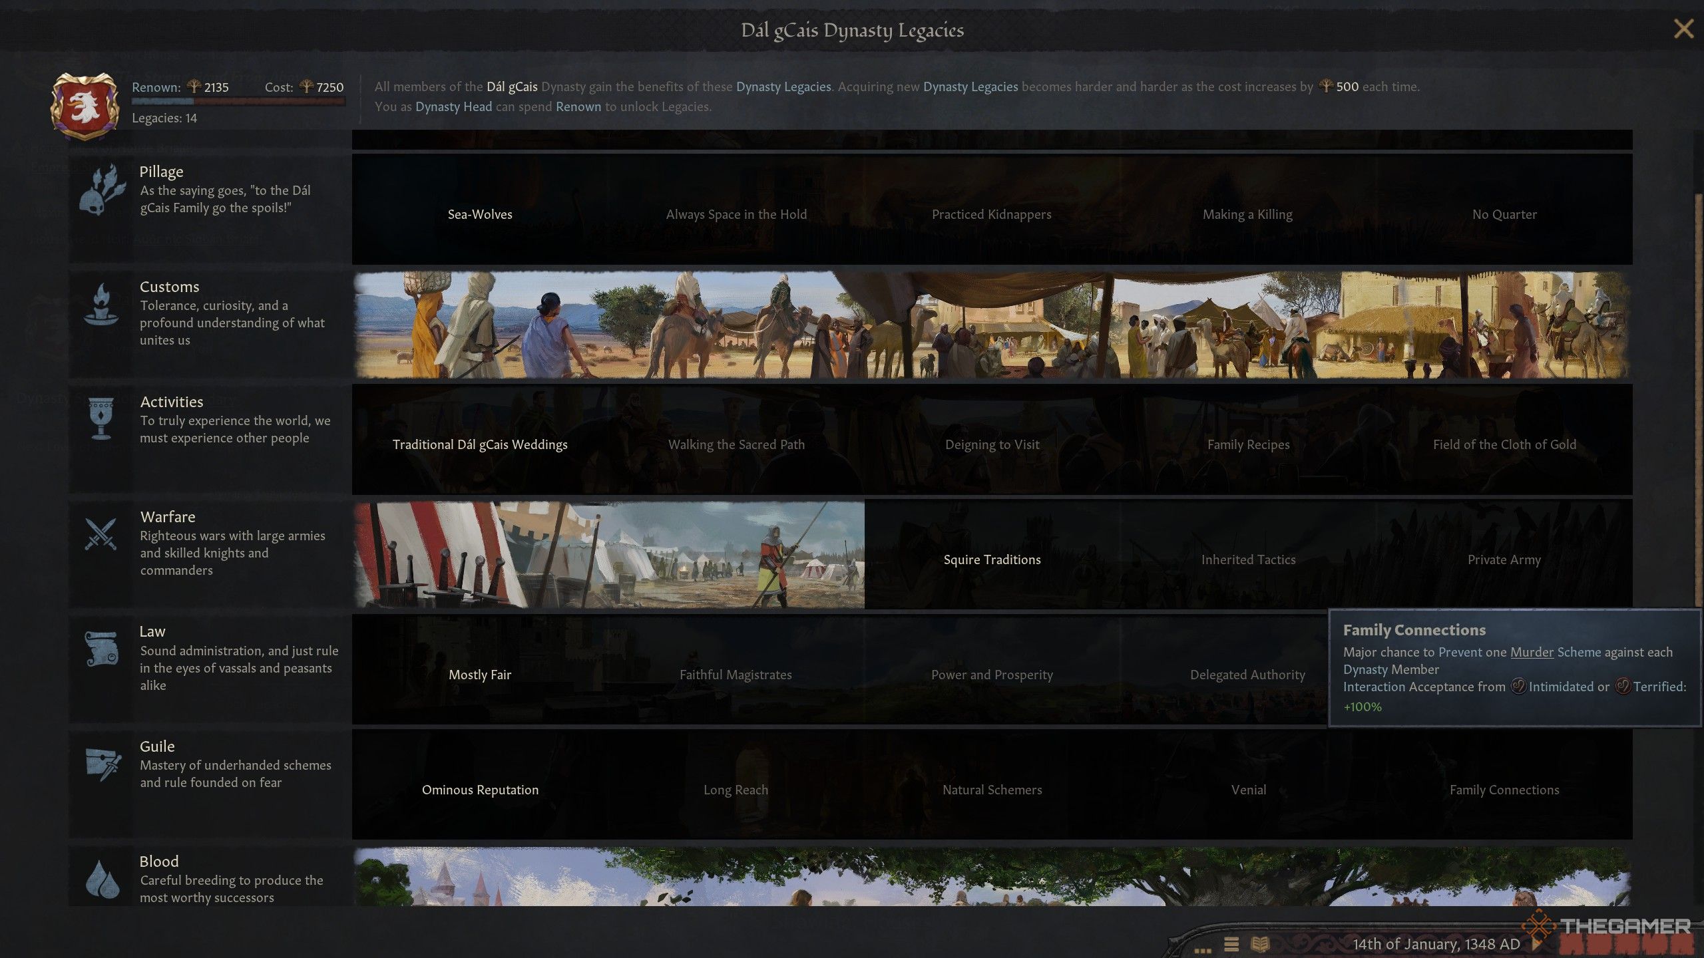Viewport: 1704px width, 958px height.
Task: Click the Terrified icon in the tooltip
Action: coord(1623,686)
